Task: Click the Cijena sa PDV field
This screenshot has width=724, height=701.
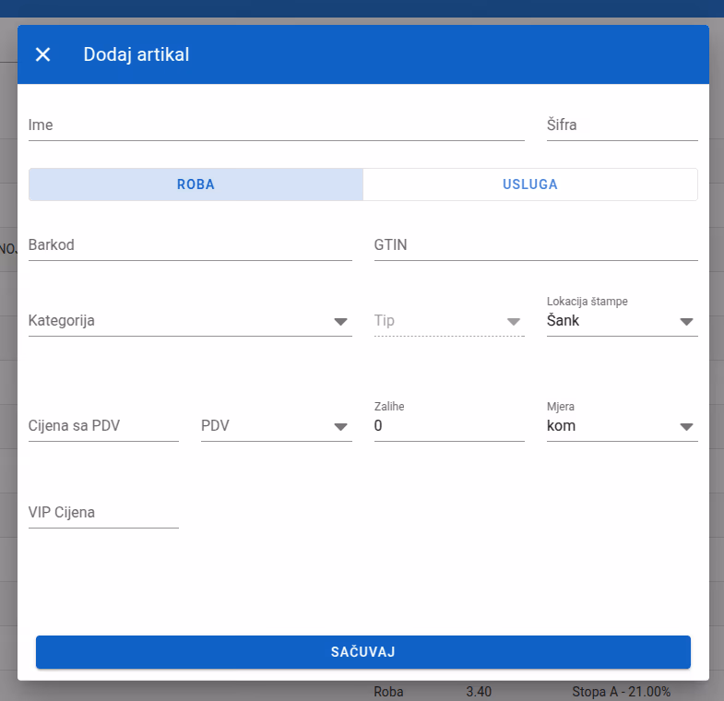Action: click(x=103, y=426)
